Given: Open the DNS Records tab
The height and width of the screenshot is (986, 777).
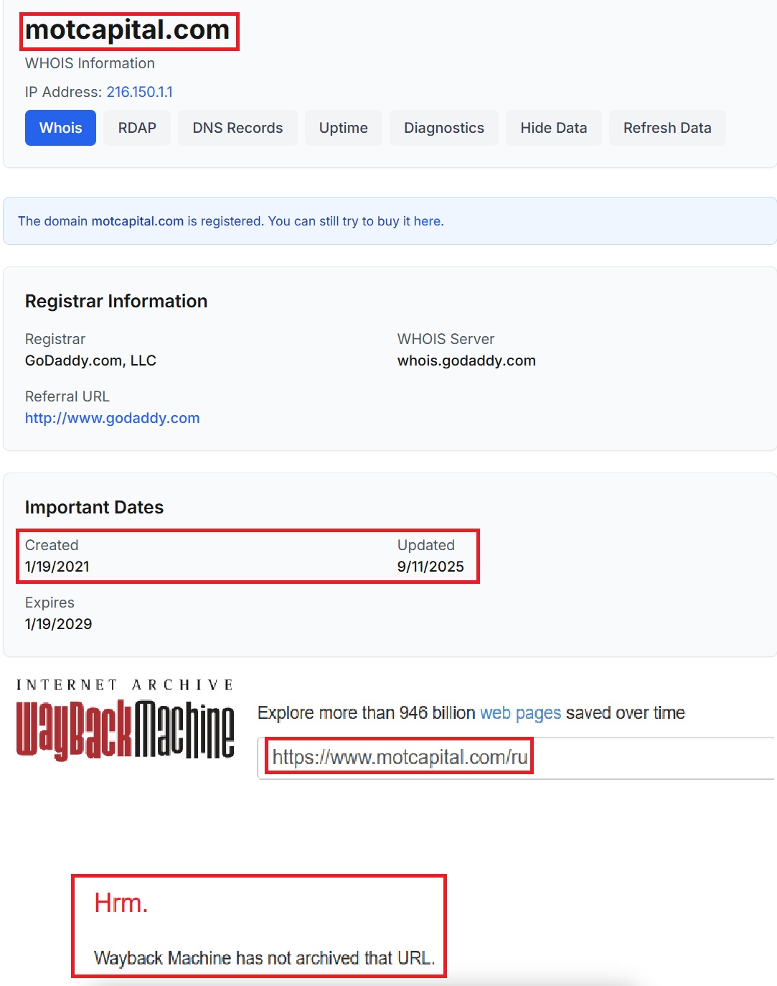Looking at the screenshot, I should 237,128.
